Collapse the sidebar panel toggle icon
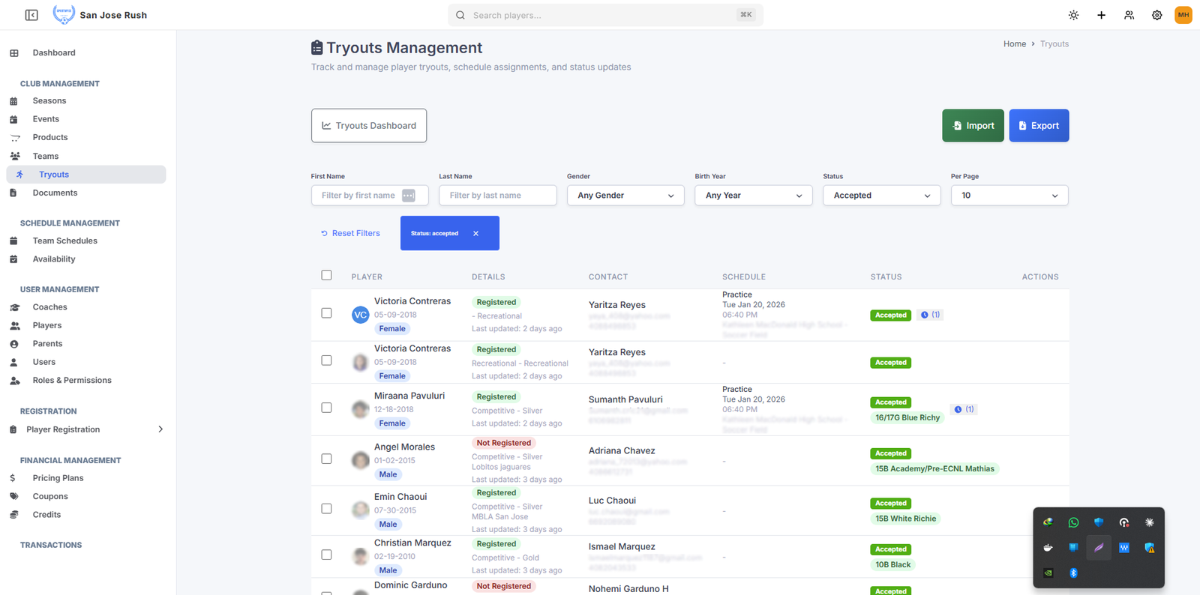Screen dimensions: 1200x595 tap(31, 15)
